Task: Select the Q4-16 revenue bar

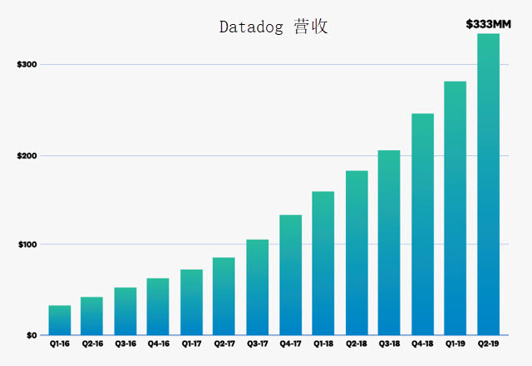Action: click(x=158, y=307)
